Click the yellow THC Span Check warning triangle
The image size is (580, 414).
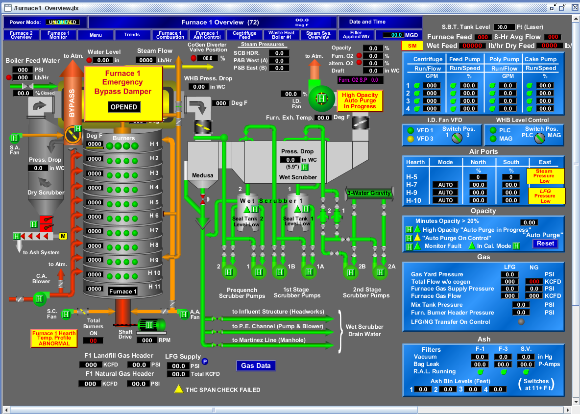(x=179, y=390)
